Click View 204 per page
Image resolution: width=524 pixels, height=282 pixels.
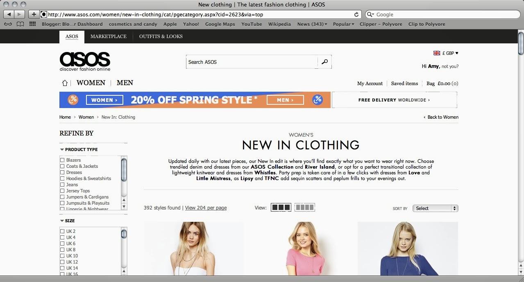(206, 208)
